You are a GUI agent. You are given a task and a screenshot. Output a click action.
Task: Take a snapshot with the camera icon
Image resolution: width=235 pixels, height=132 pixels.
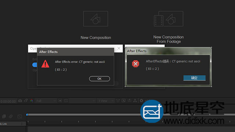[x=20, y=101]
